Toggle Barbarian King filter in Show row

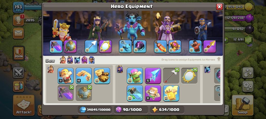63,60
